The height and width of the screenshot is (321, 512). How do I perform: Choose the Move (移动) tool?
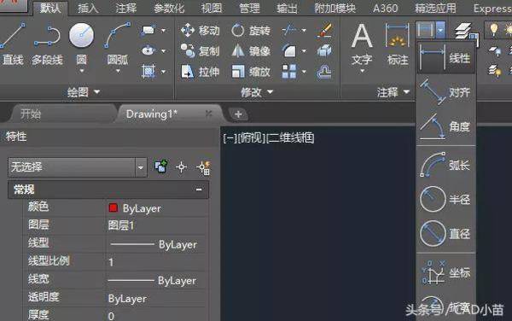201,31
